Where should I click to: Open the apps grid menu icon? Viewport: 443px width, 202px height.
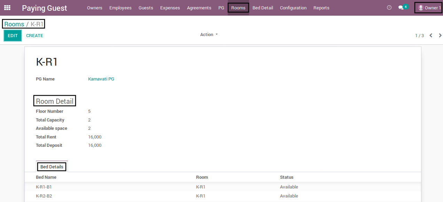pyautogui.click(x=7, y=8)
